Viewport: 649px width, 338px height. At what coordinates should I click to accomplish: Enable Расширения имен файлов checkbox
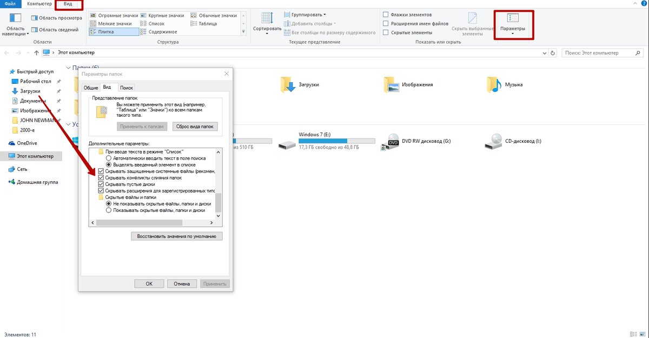point(386,24)
